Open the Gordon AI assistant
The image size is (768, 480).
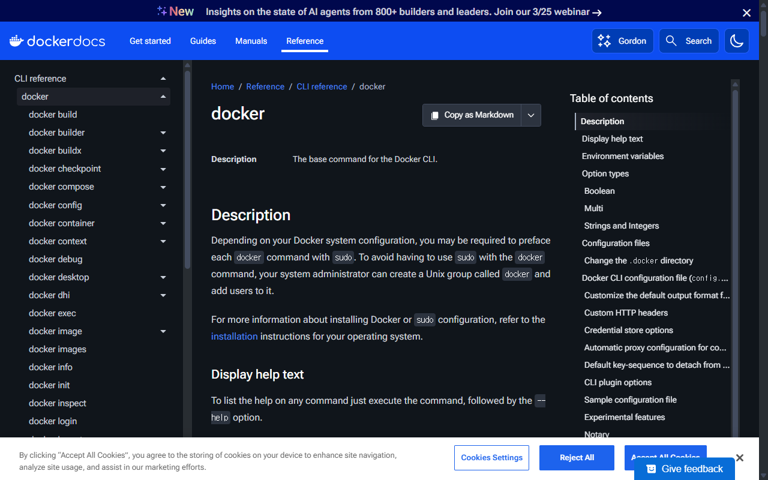pyautogui.click(x=622, y=40)
